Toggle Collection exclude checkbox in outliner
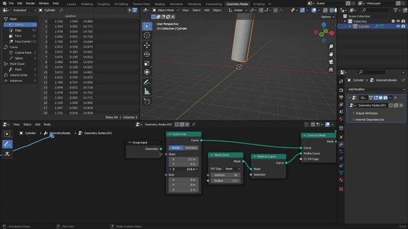Viewport: 408px width, 229px height. click(393, 21)
